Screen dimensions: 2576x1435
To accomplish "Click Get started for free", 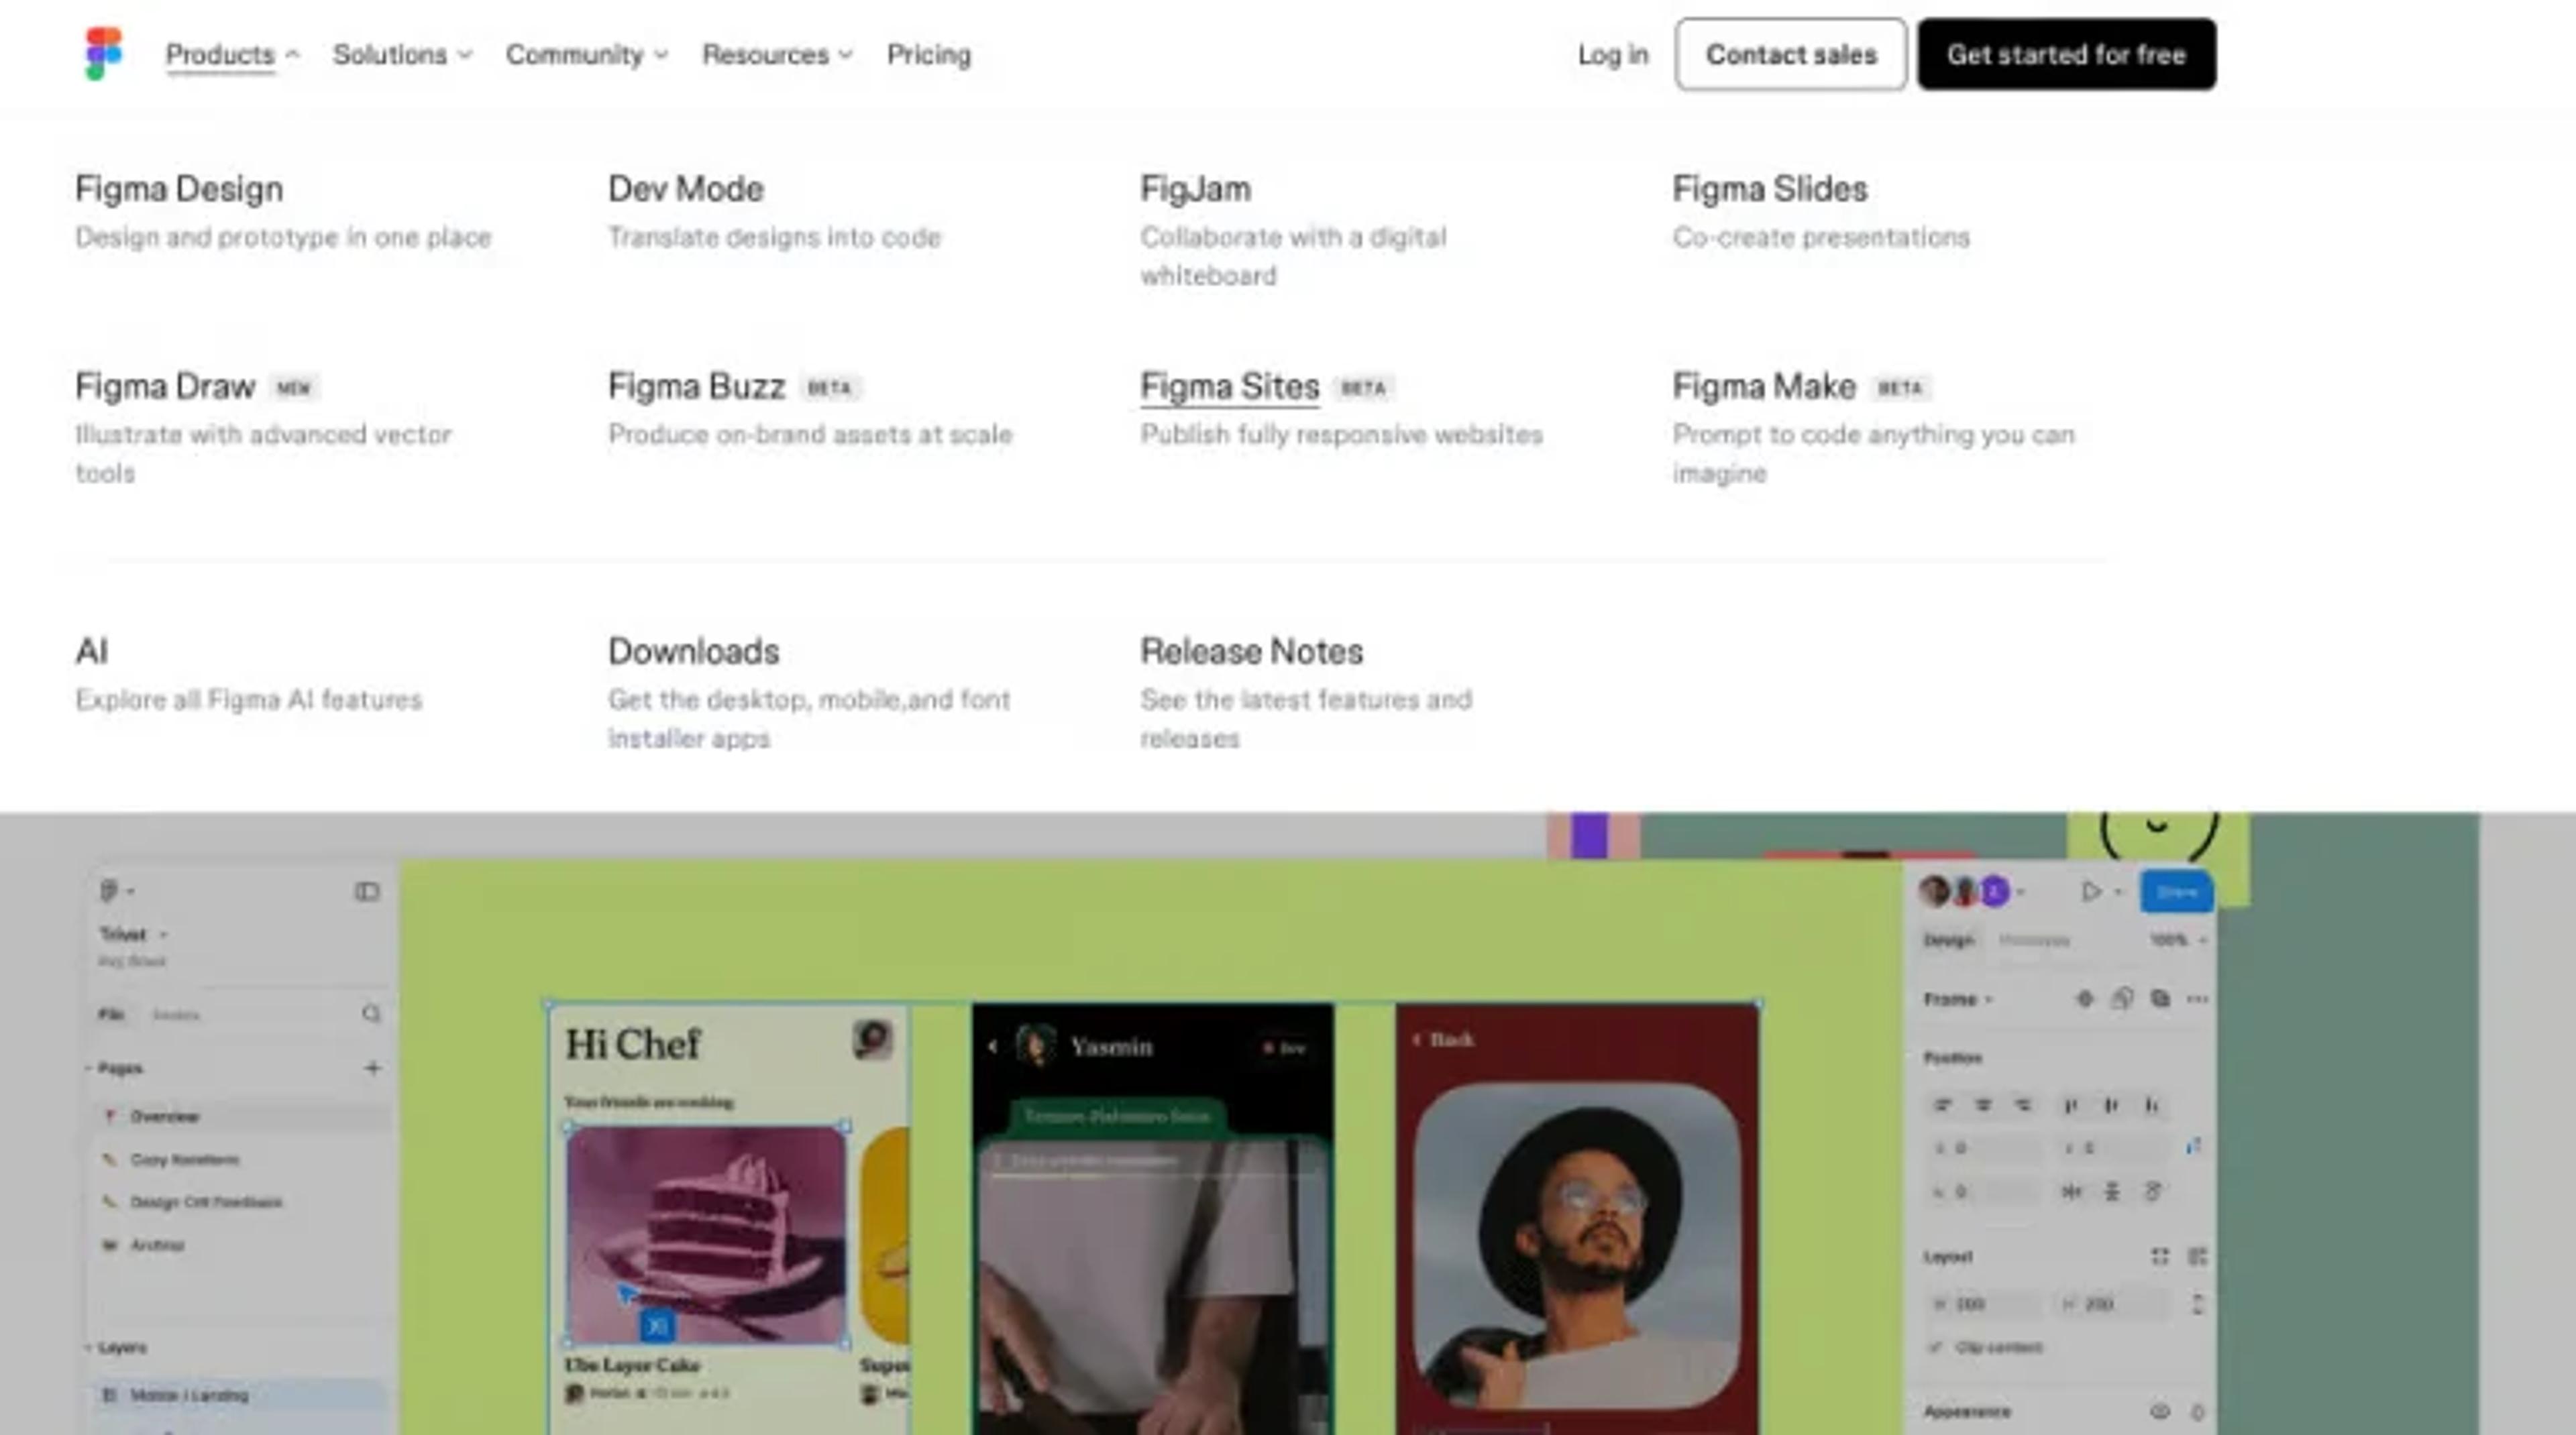I will tap(2066, 54).
